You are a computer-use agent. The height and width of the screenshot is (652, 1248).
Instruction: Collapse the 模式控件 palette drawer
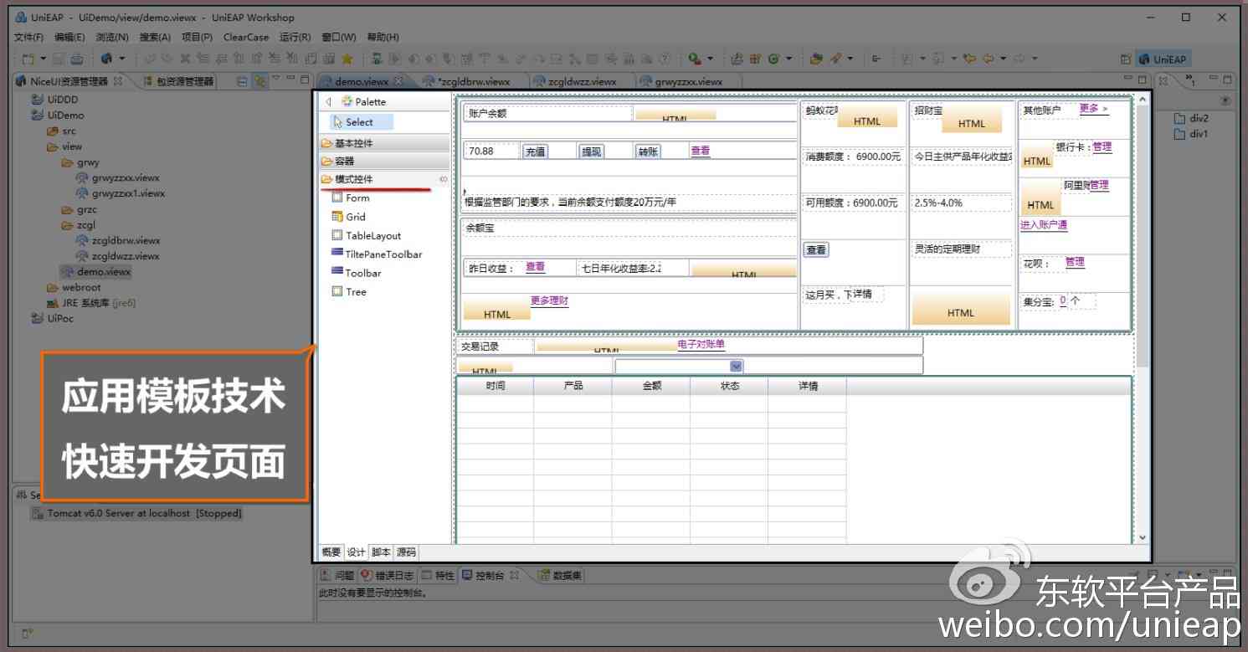pos(385,179)
